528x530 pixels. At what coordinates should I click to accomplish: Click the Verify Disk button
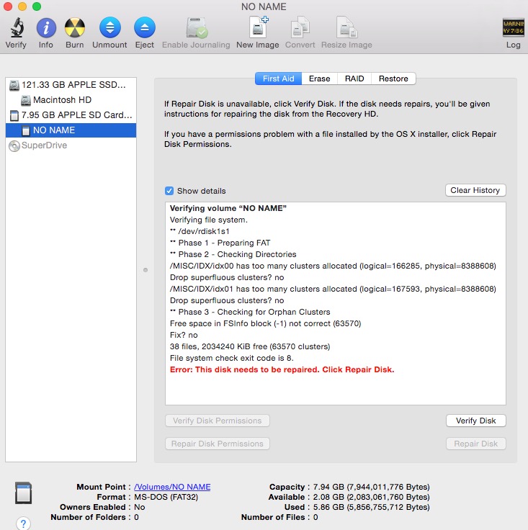click(475, 421)
